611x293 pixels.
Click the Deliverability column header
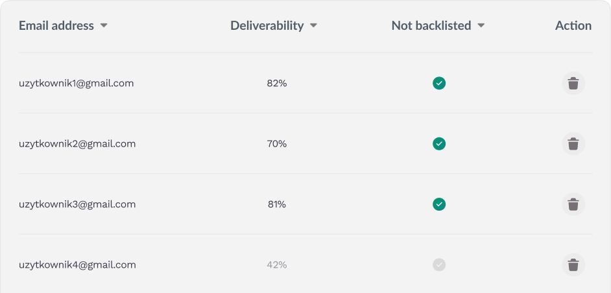267,26
